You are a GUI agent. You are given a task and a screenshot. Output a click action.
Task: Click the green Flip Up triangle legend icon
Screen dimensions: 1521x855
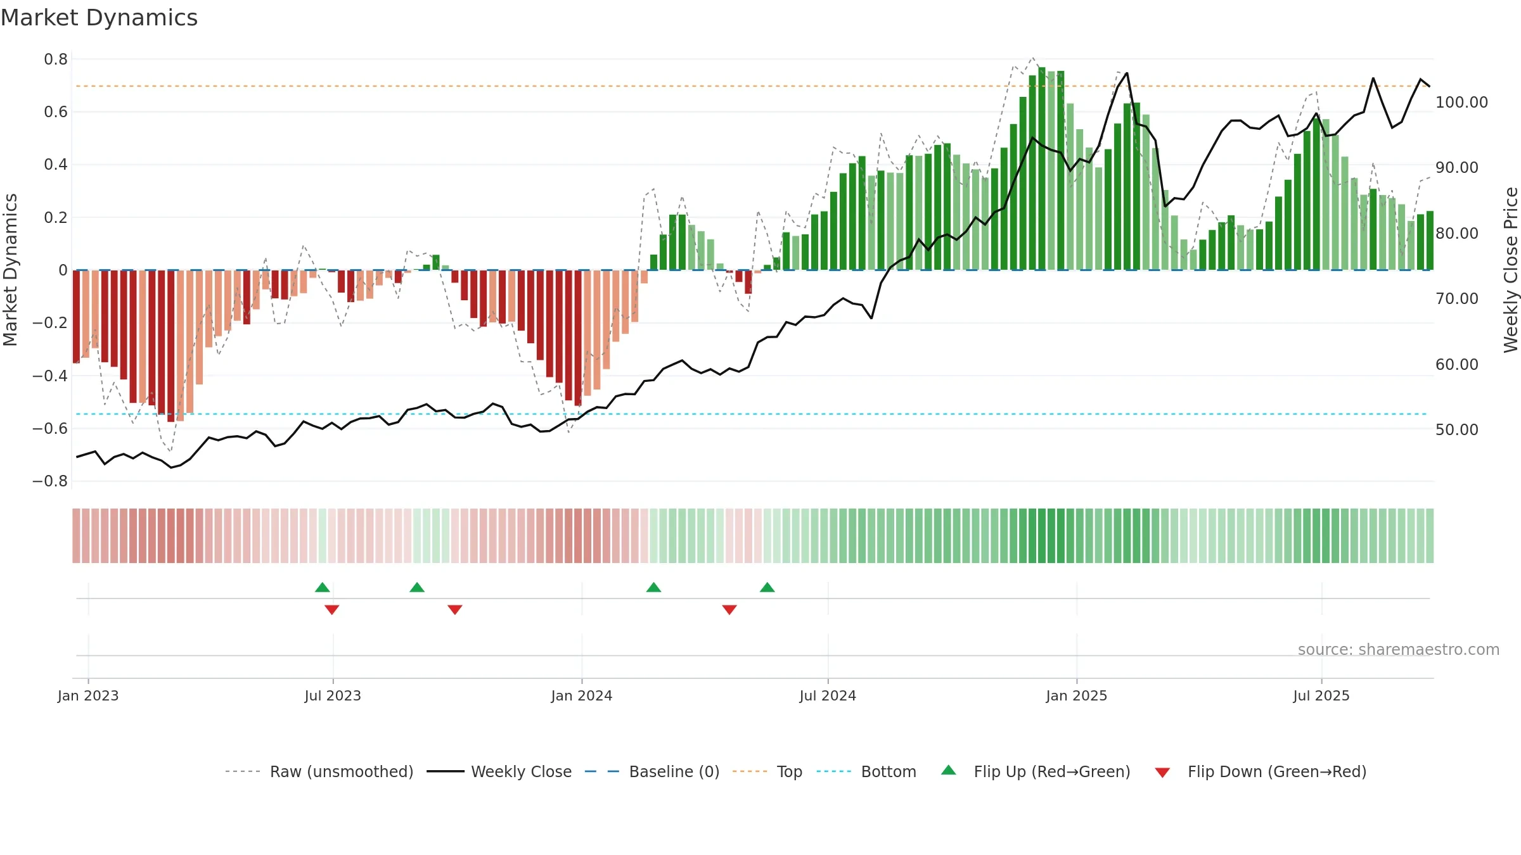949,770
